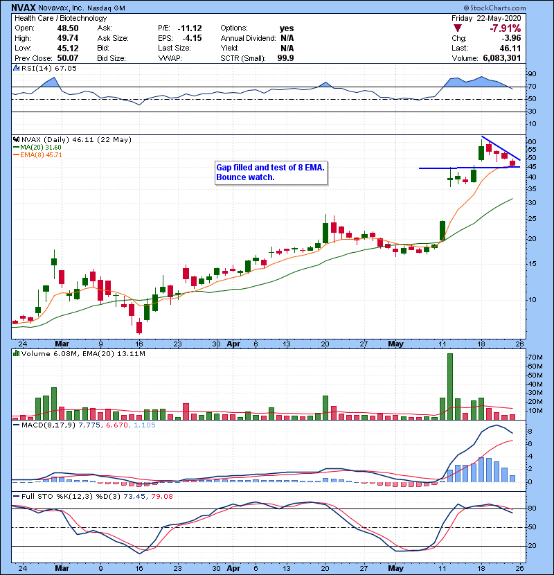Click the RSI indicator icon beside RSI(14)

tap(16, 68)
